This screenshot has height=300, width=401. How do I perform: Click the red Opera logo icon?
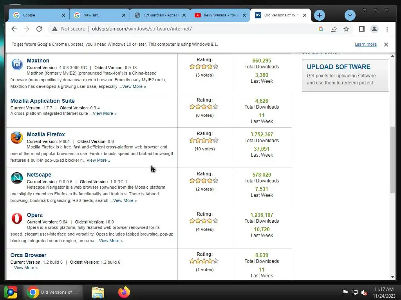(x=17, y=218)
